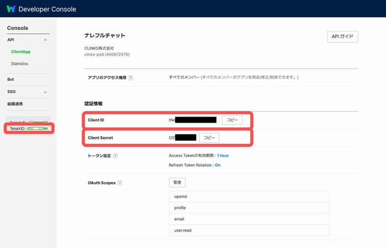Viewport: 386px width, 248px height.
Task: Click the 1 hour token expiry link
Action: pos(223,155)
